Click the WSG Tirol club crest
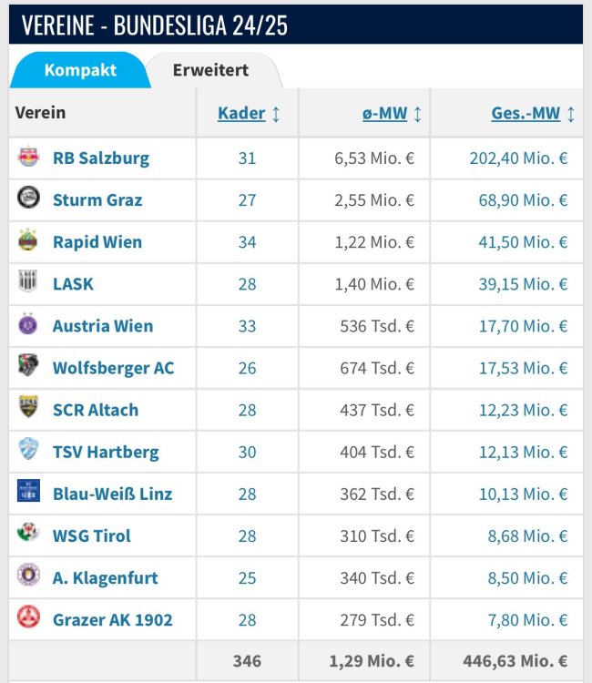This screenshot has width=592, height=683. 28,535
